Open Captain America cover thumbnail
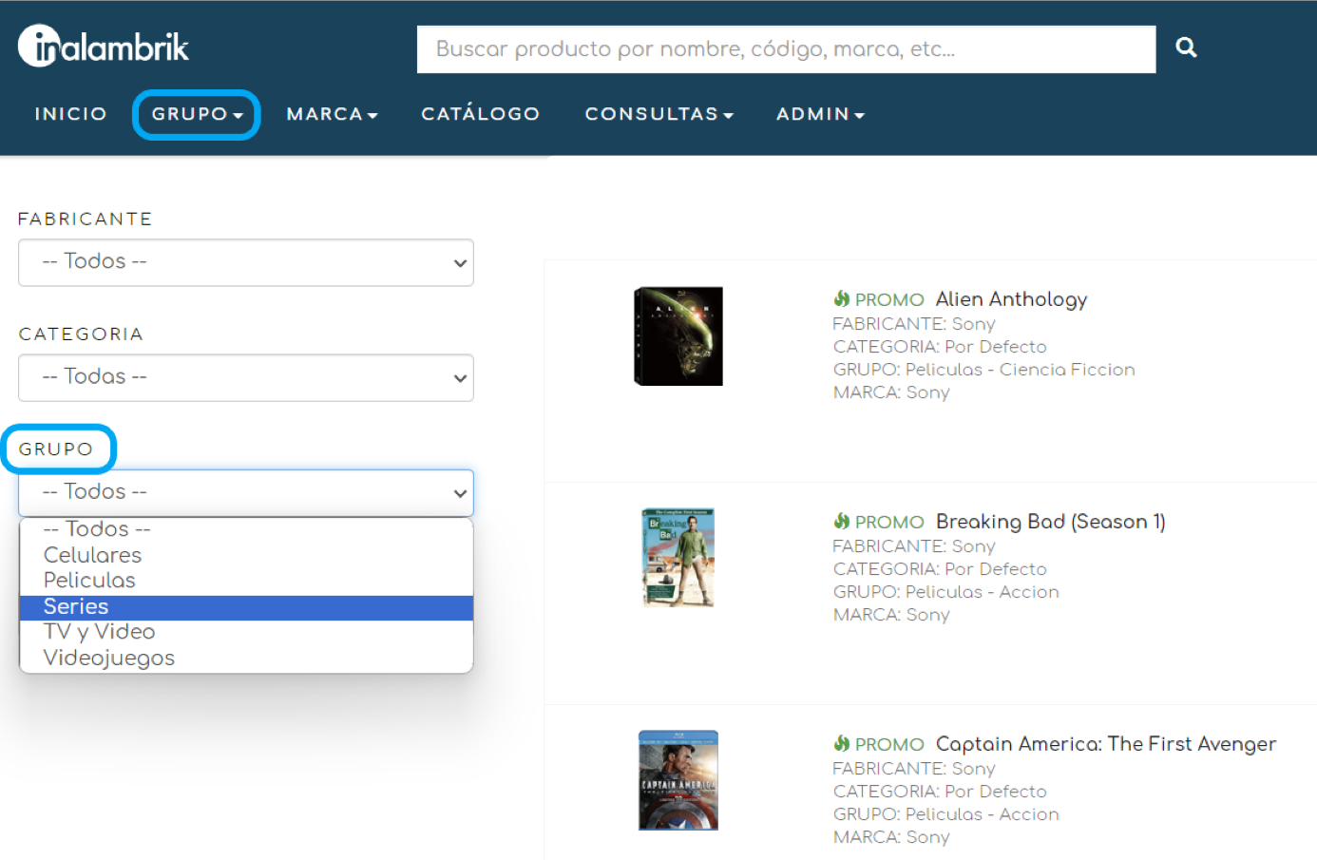Image resolution: width=1317 pixels, height=860 pixels. [x=678, y=780]
